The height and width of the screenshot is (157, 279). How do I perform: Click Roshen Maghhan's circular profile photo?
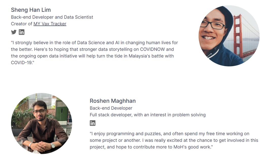(42, 123)
